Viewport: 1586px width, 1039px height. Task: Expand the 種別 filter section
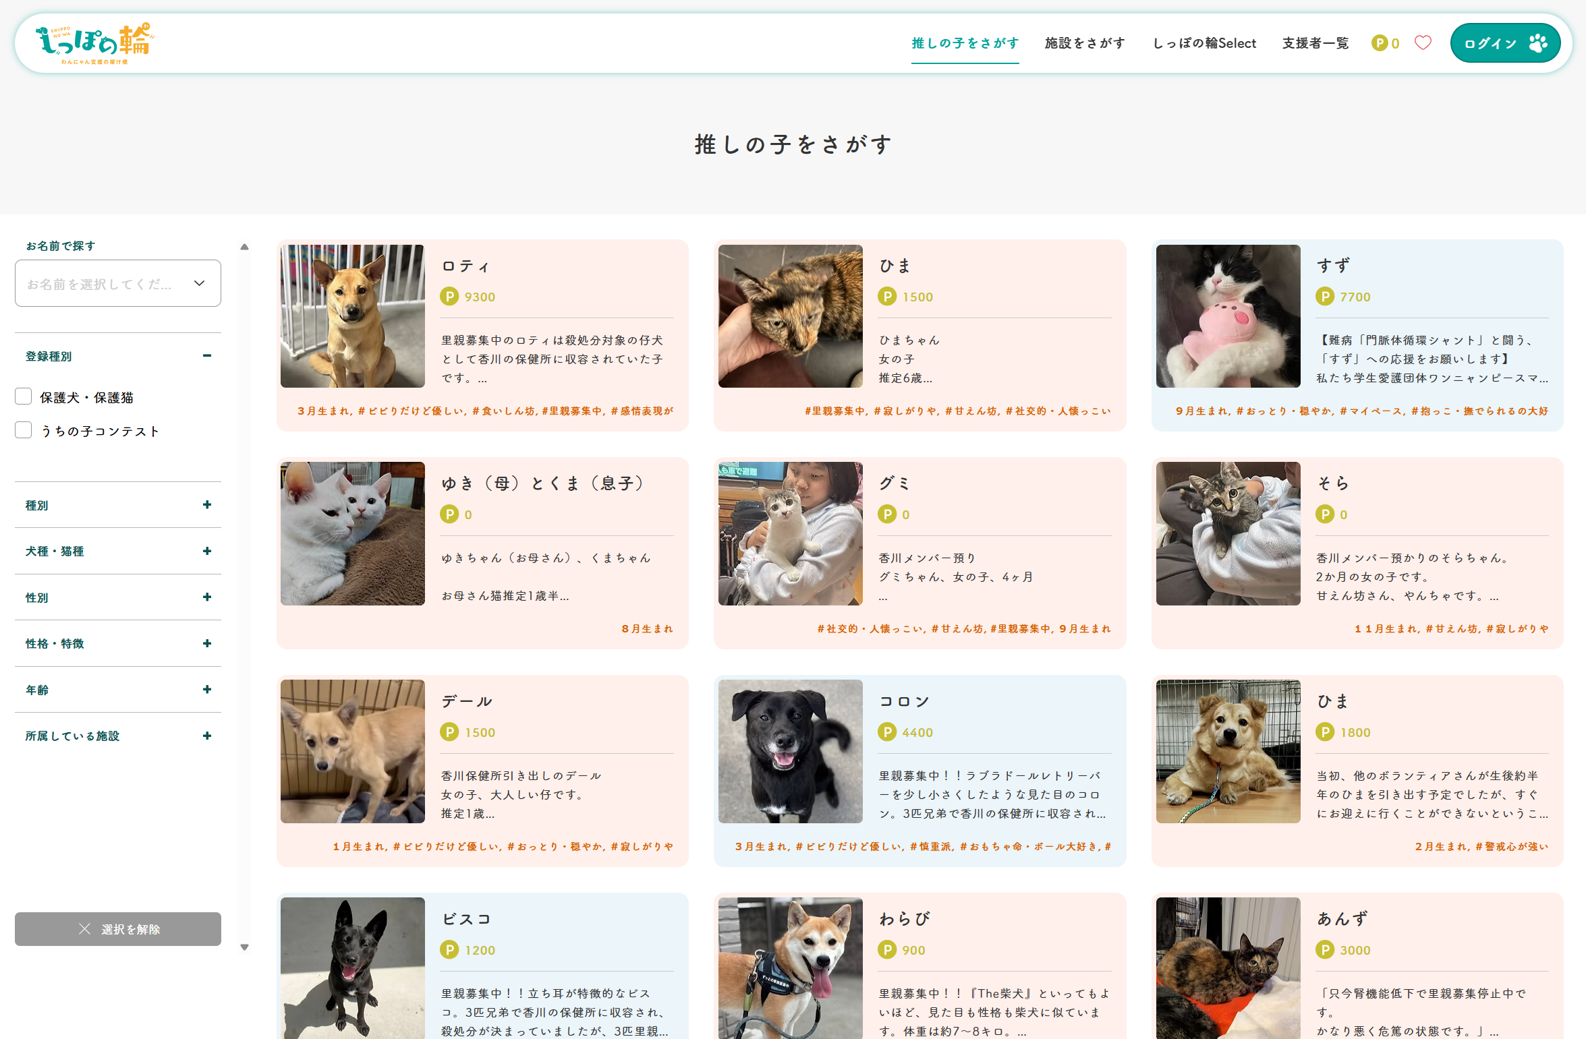[x=207, y=504]
